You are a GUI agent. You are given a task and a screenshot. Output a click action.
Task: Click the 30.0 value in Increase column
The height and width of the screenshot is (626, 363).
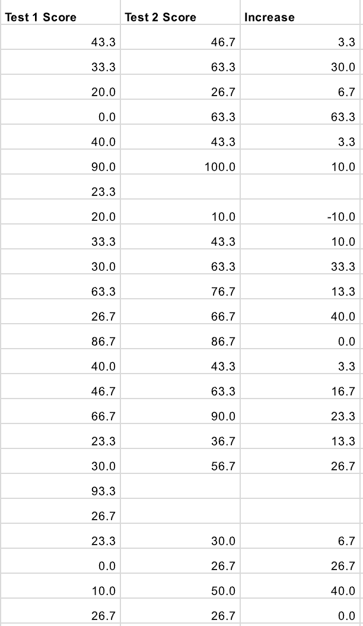pyautogui.click(x=343, y=67)
